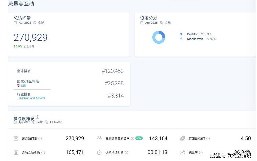This screenshot has height=161, width=257.
Task: Click the 设备分发 card title
Action: click(149, 18)
